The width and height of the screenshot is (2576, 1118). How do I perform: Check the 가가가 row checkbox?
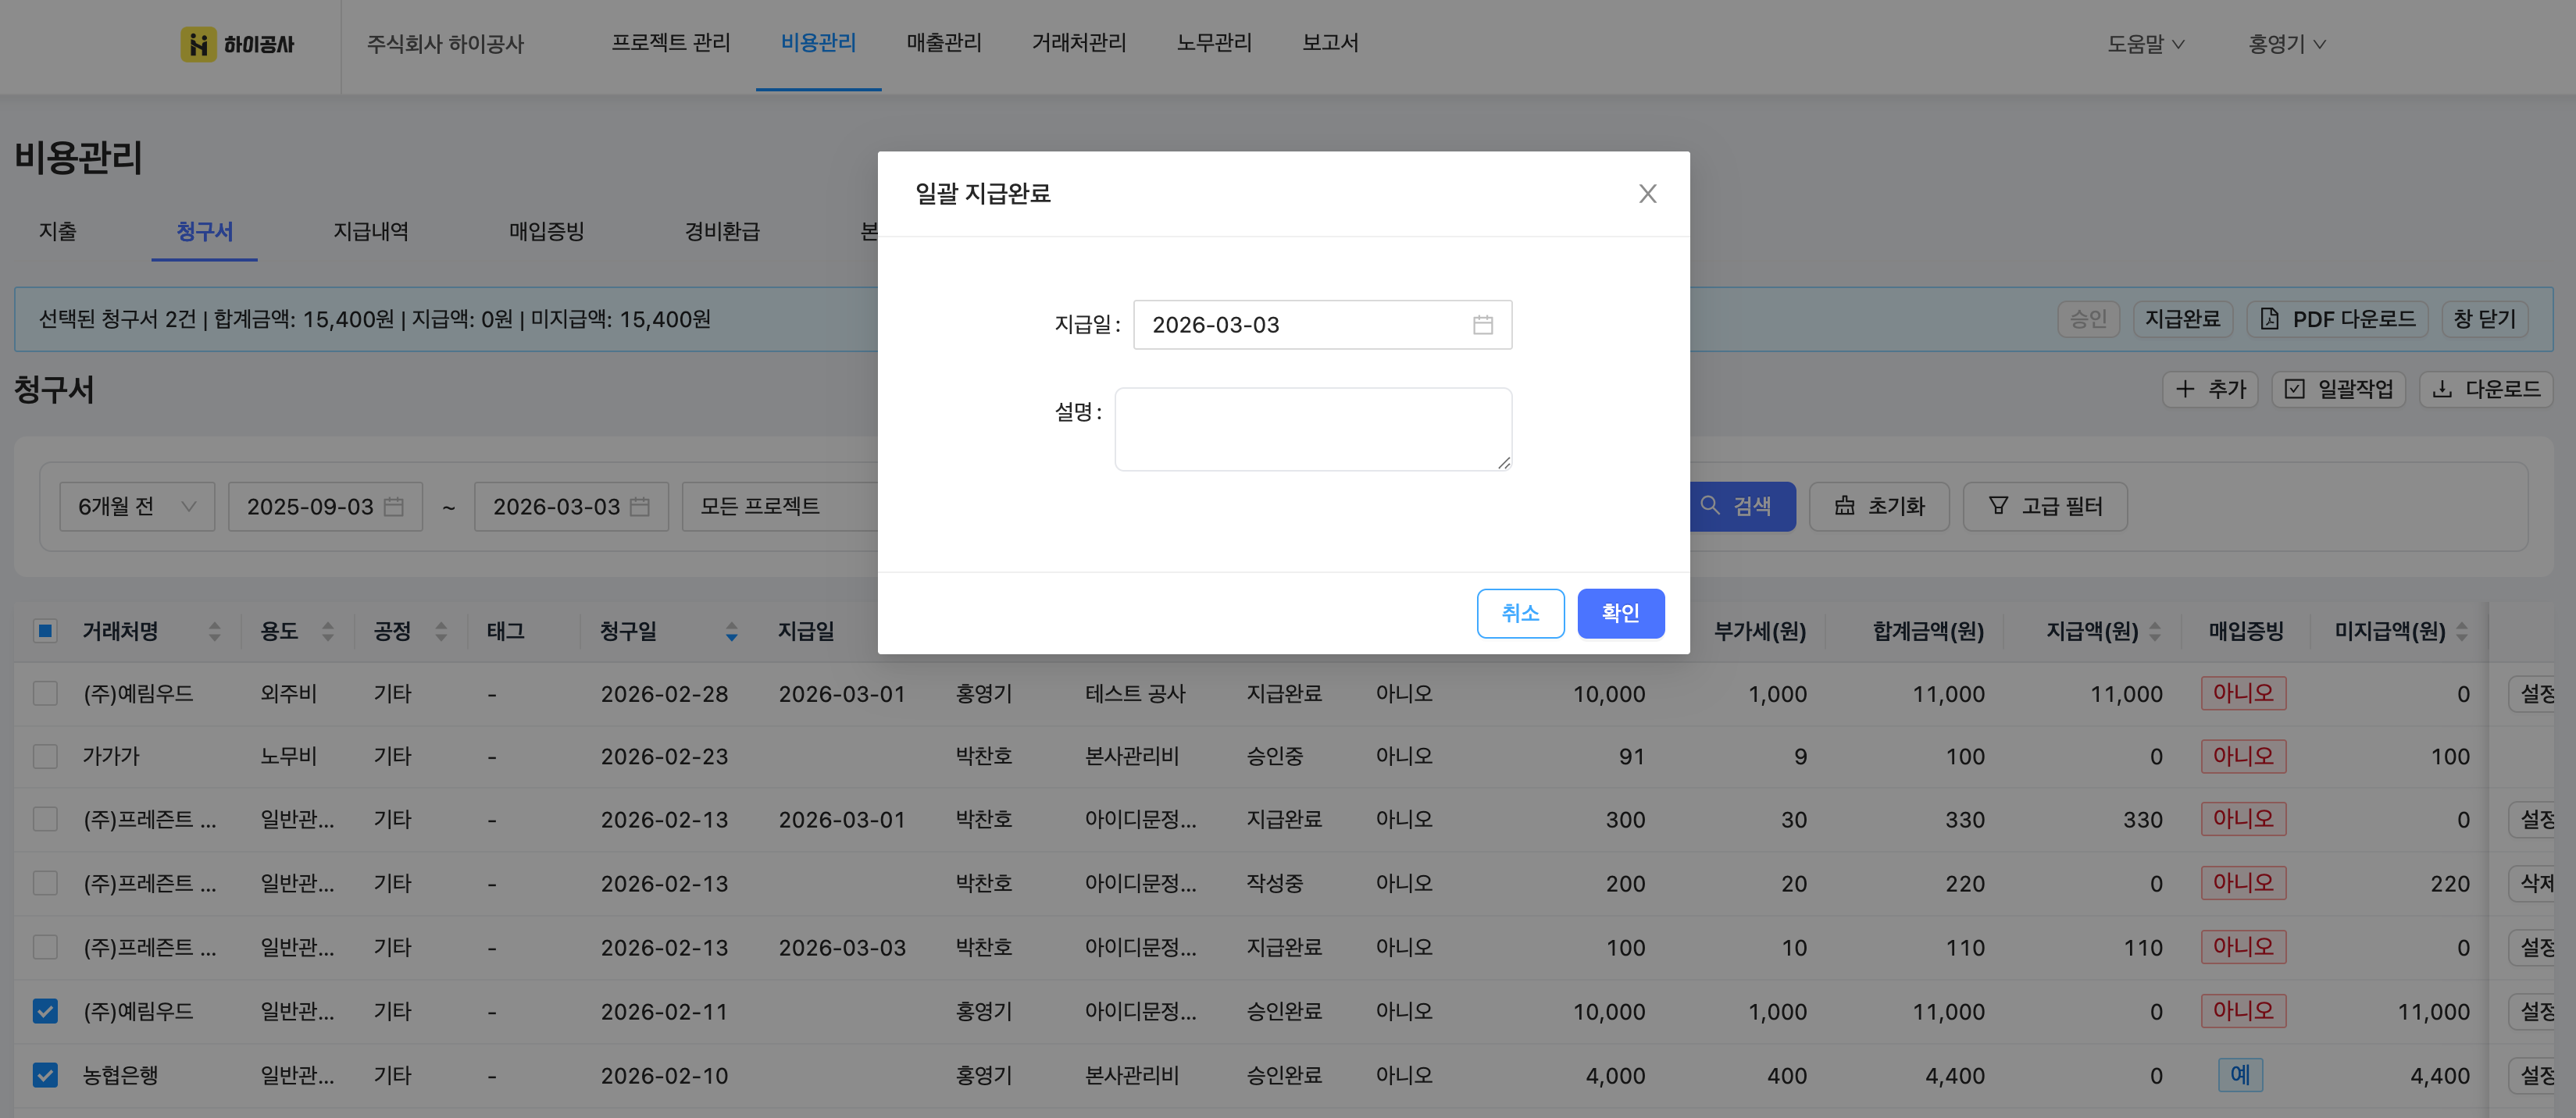click(45, 757)
